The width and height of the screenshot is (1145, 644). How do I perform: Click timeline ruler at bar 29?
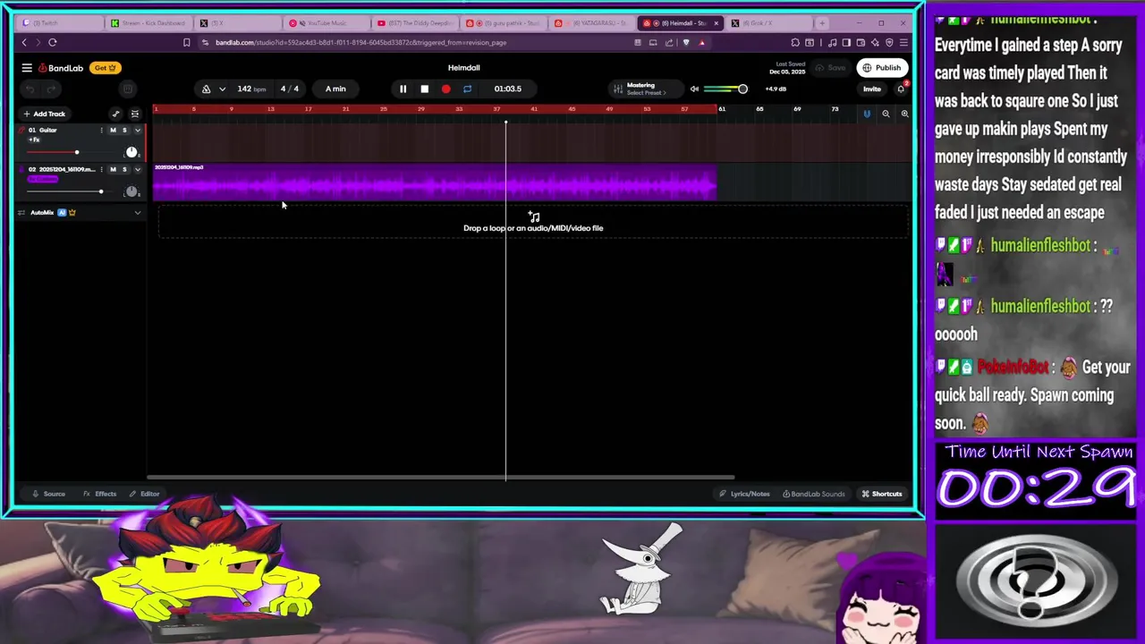pyautogui.click(x=420, y=109)
